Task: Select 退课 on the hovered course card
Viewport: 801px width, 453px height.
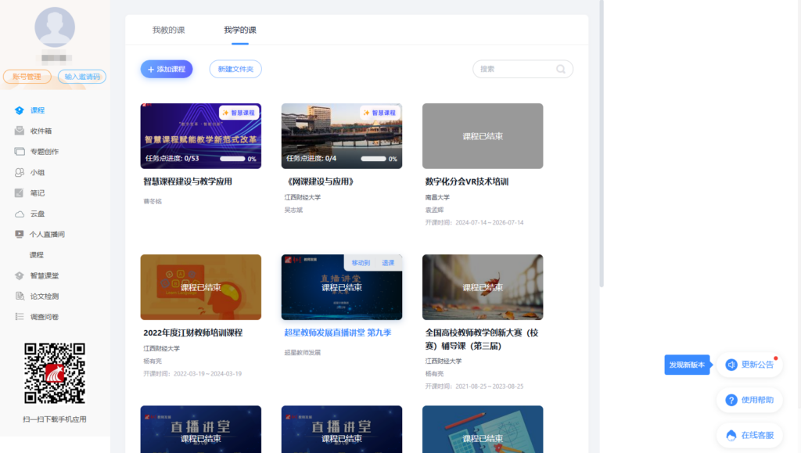Action: pos(388,263)
